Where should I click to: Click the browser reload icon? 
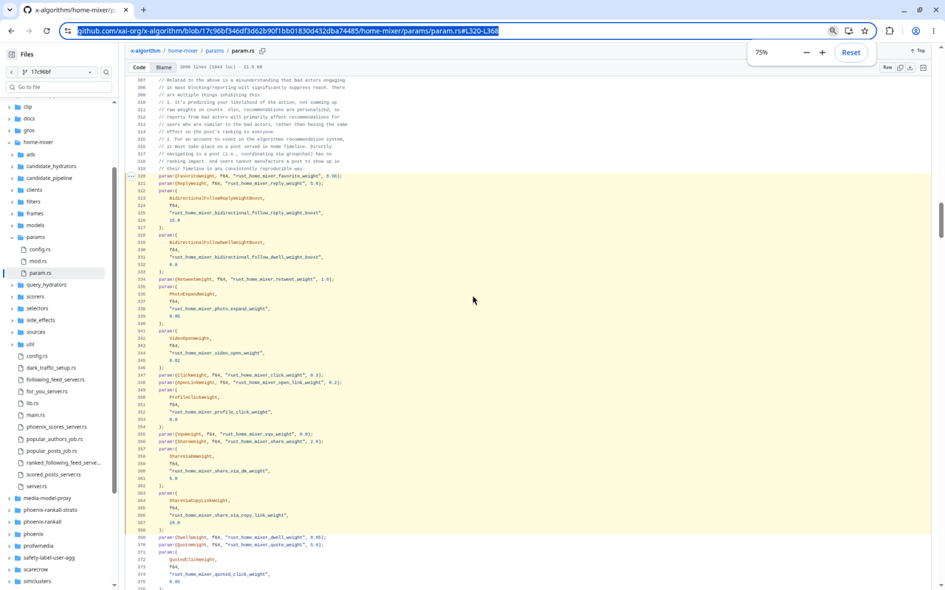coord(47,31)
